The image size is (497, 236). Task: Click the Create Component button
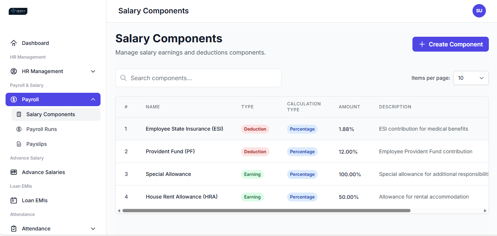click(451, 44)
